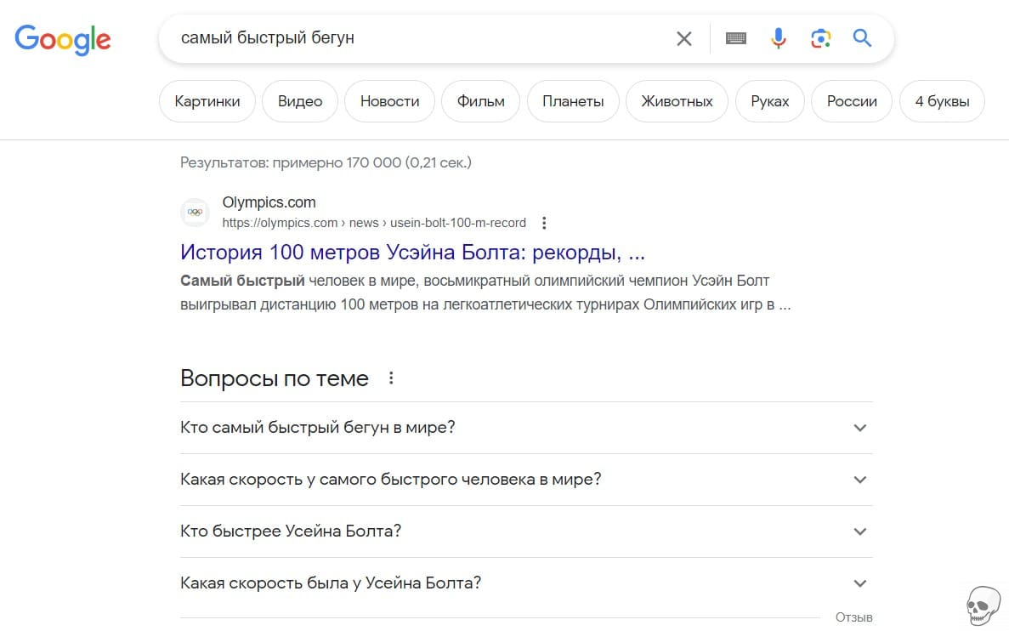Click the blue magnifier search icon
Viewport: 1009px width, 631px height.
(x=862, y=38)
